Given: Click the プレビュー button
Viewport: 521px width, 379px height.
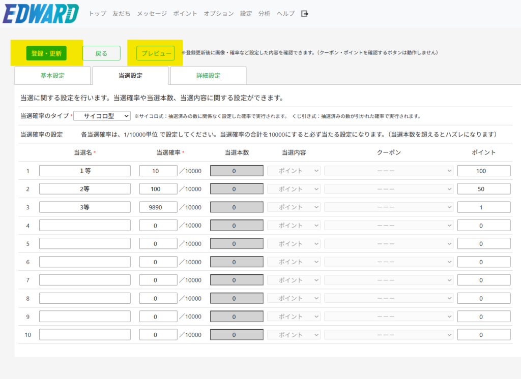Looking at the screenshot, I should pyautogui.click(x=156, y=53).
